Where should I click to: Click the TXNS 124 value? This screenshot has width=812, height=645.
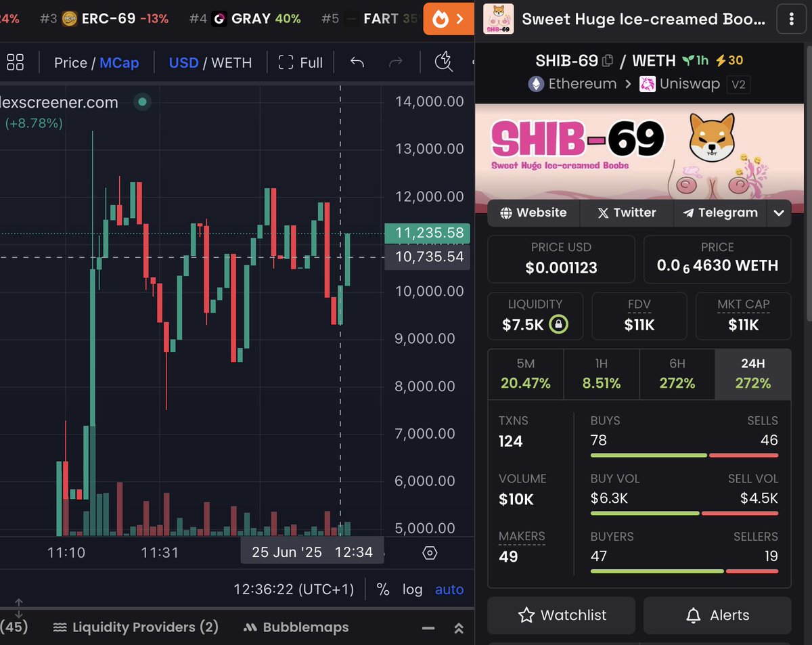(x=511, y=441)
